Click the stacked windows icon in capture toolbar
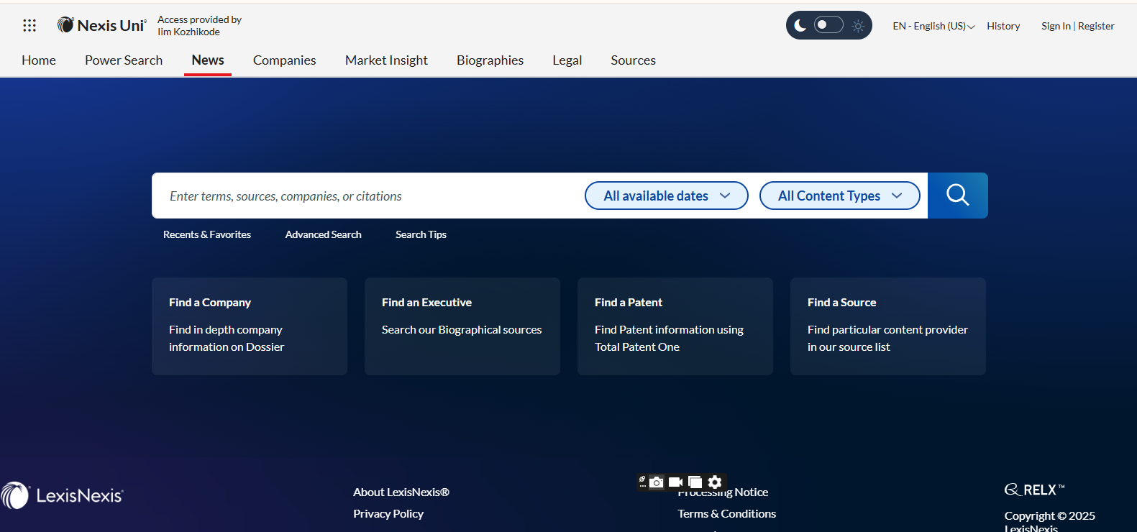Viewport: 1137px width, 532px height. [695, 482]
